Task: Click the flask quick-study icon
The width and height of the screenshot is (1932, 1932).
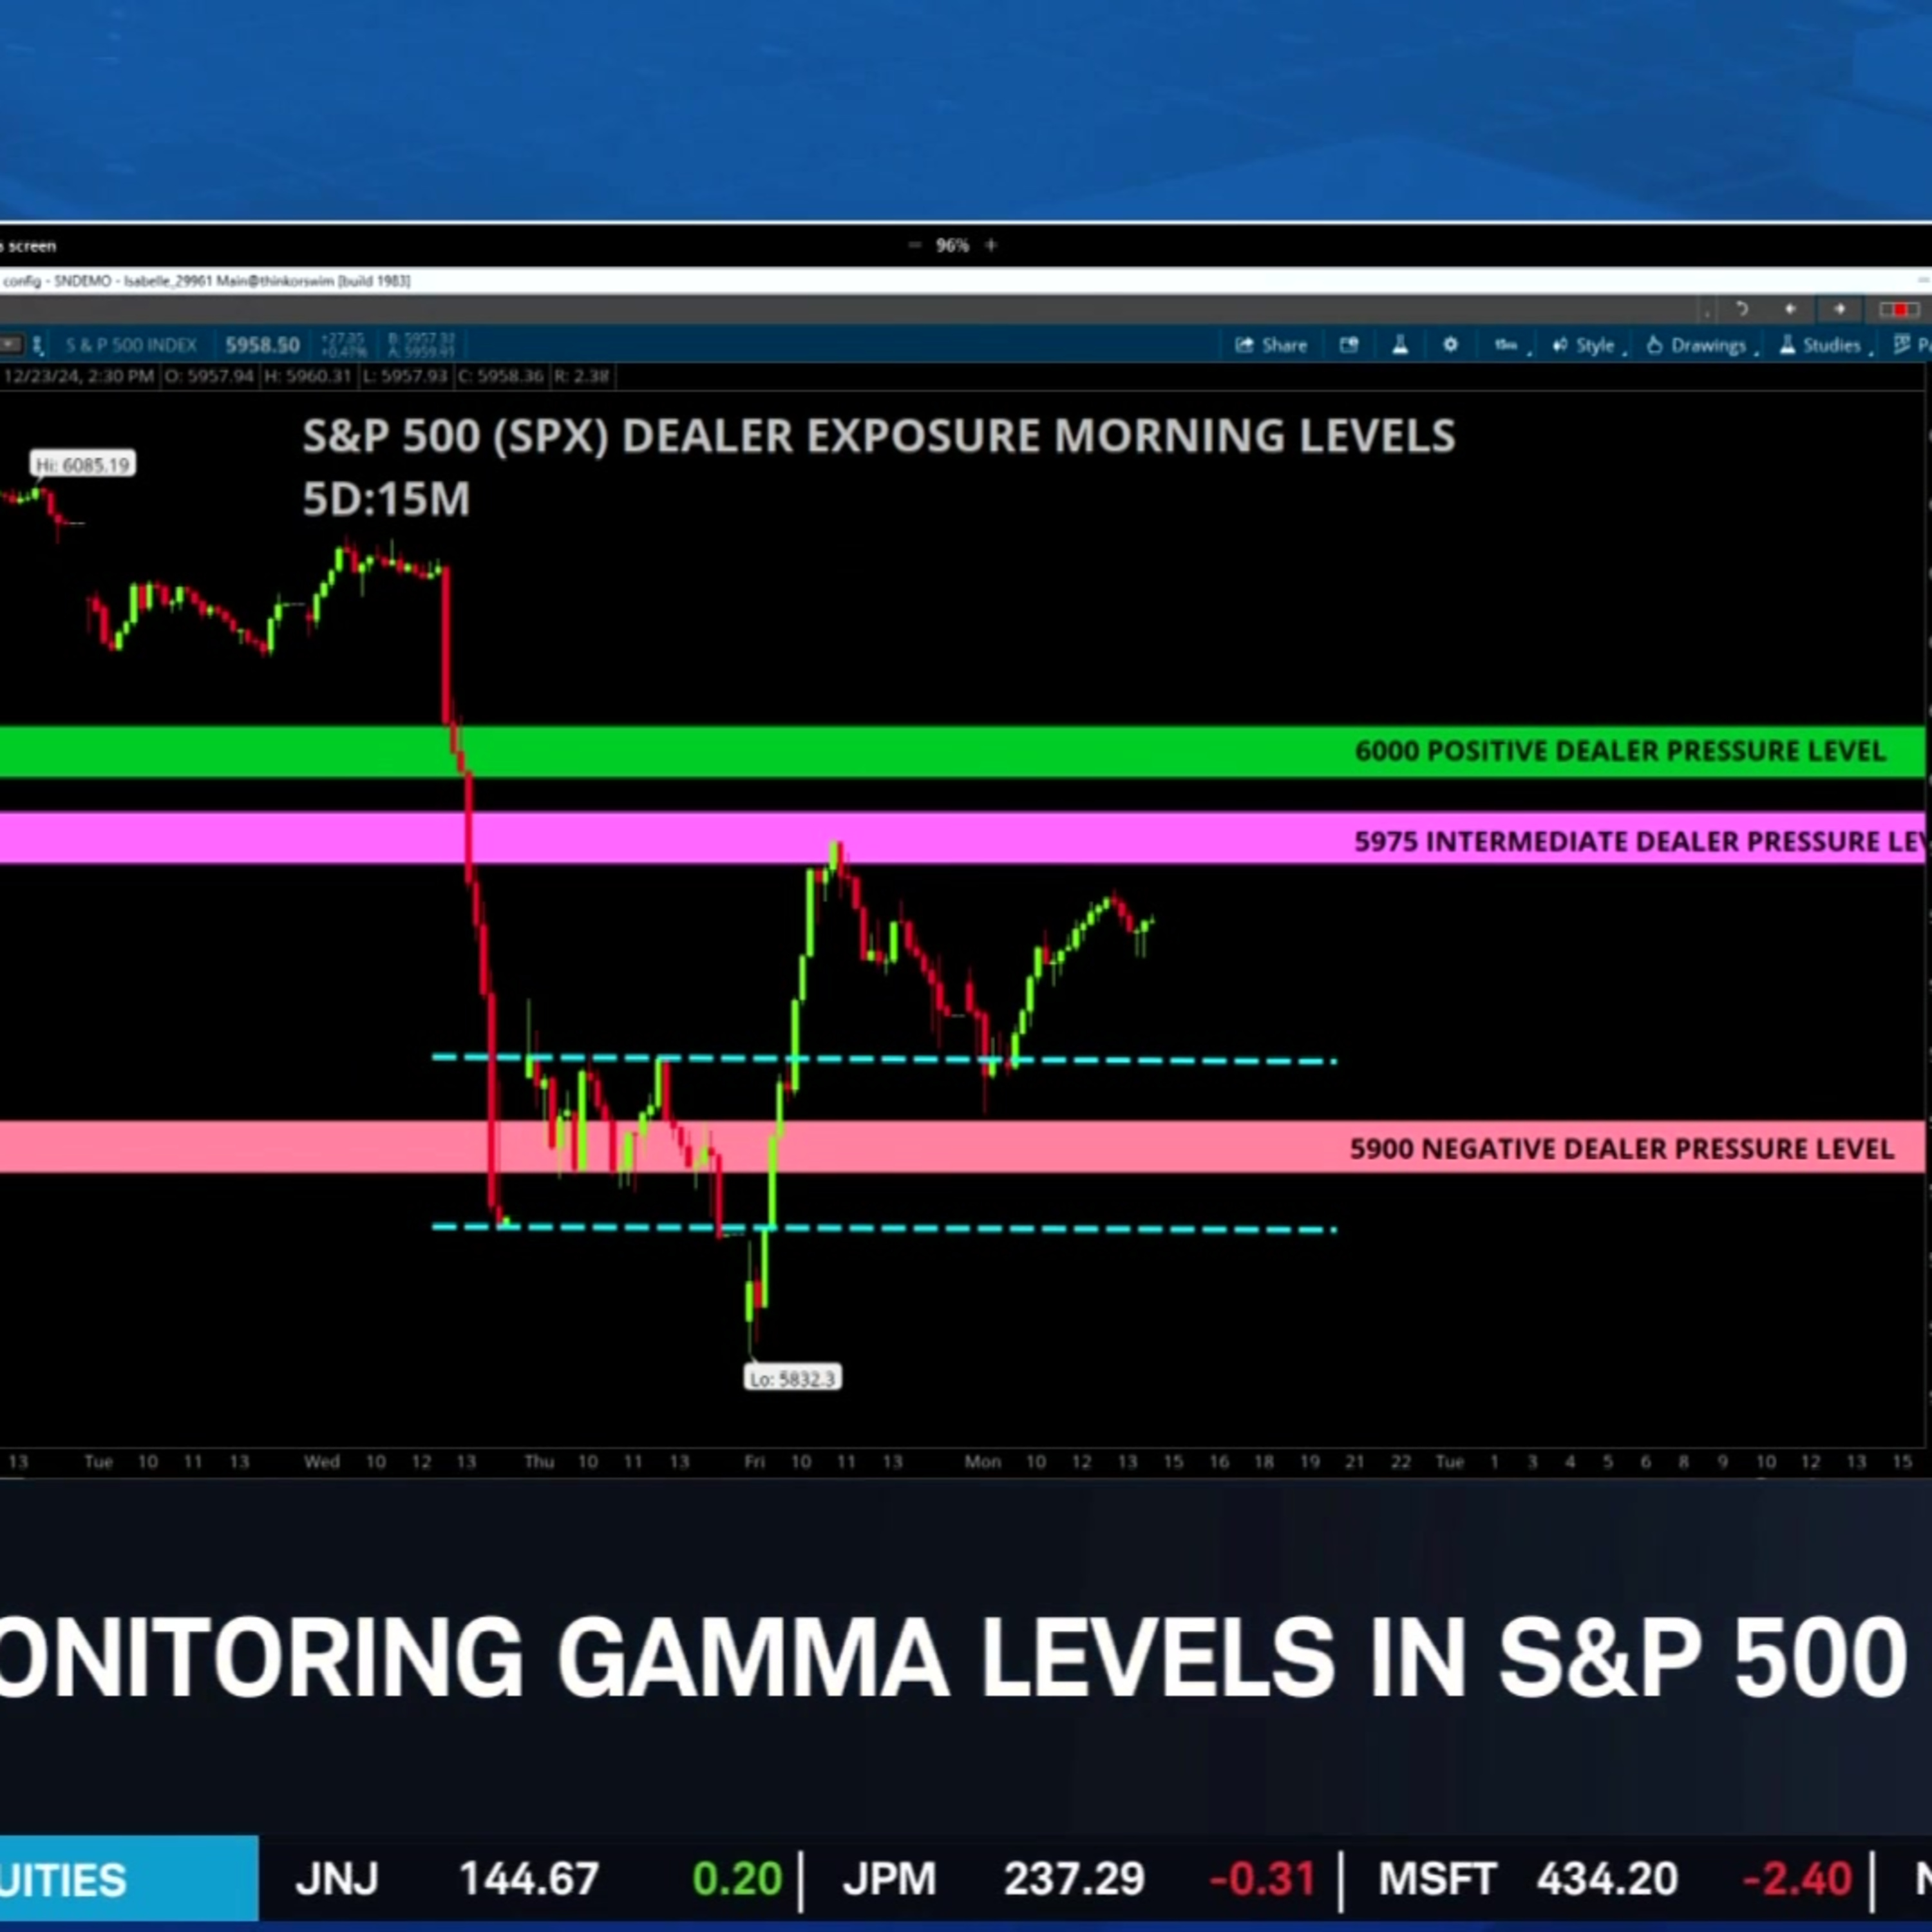Action: coord(1400,345)
